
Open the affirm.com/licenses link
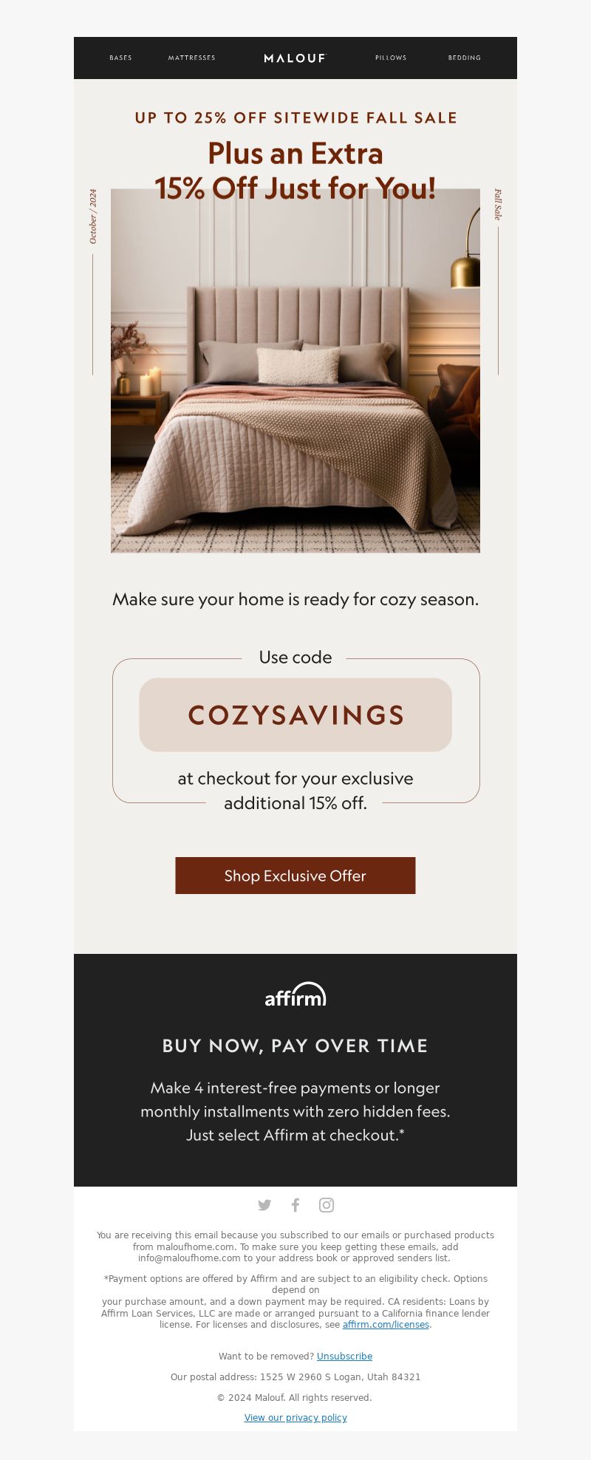[386, 1325]
